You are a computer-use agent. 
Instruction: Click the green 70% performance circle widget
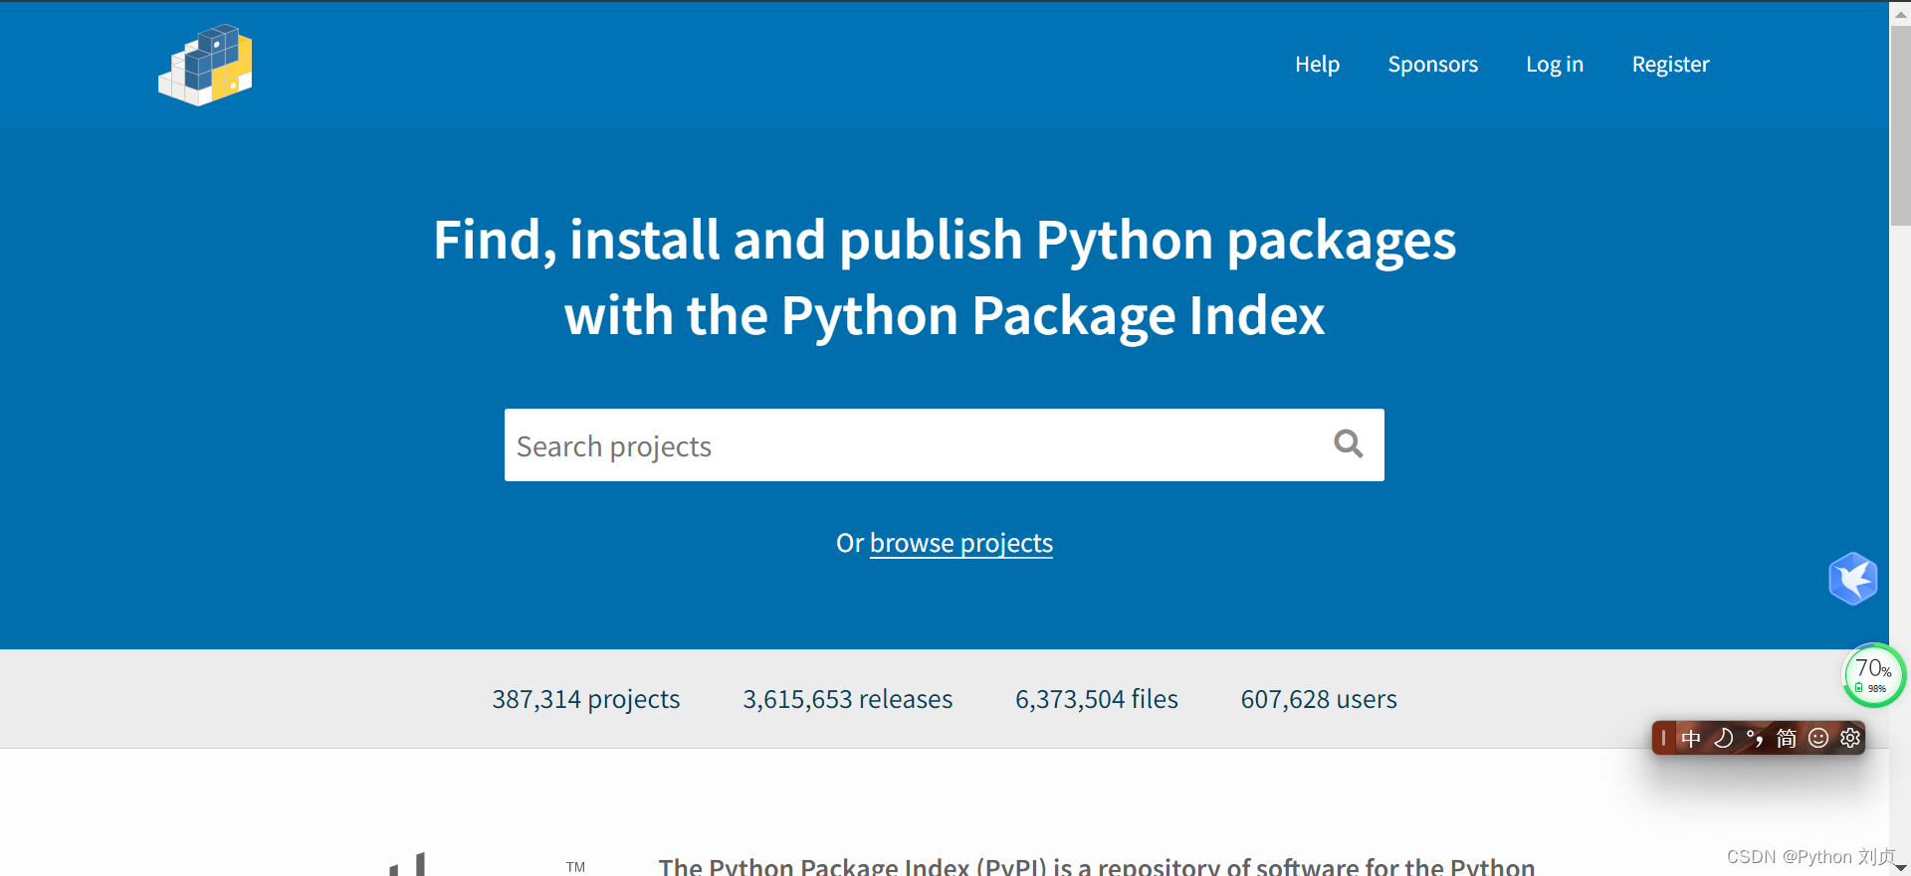(x=1874, y=675)
